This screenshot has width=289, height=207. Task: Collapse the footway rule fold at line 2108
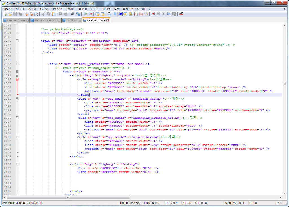(x=17, y=164)
